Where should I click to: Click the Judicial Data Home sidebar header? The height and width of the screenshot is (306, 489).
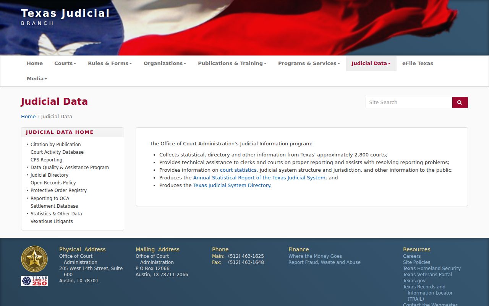tap(60, 132)
